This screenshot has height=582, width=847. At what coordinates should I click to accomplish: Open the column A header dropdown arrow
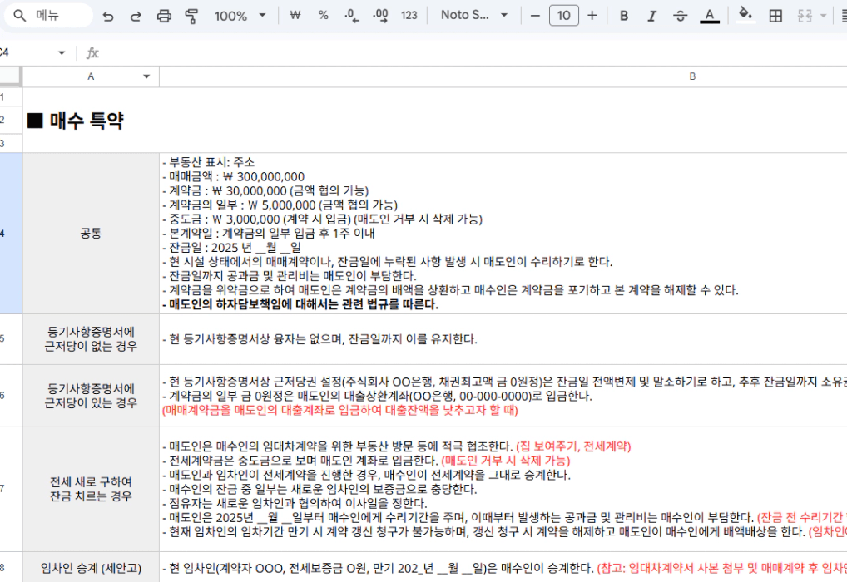[x=147, y=76]
